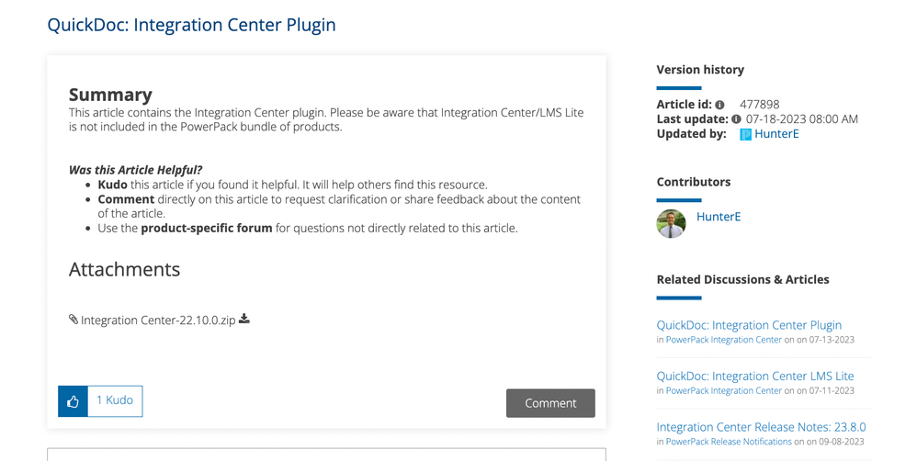Open HunterE's contributor avatar photo
917x461 pixels.
[671, 223]
